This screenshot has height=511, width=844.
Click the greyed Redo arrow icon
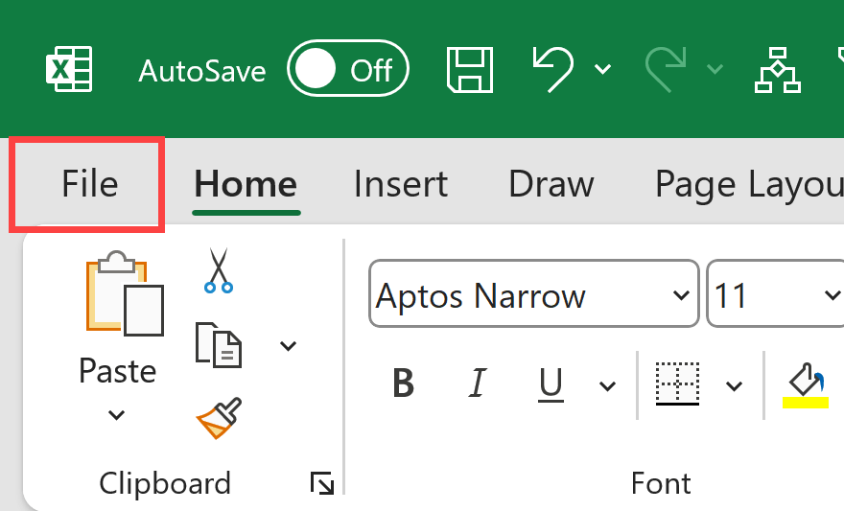[x=666, y=69]
